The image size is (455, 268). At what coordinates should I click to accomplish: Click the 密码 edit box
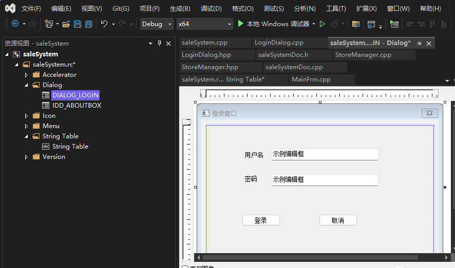tap(325, 180)
